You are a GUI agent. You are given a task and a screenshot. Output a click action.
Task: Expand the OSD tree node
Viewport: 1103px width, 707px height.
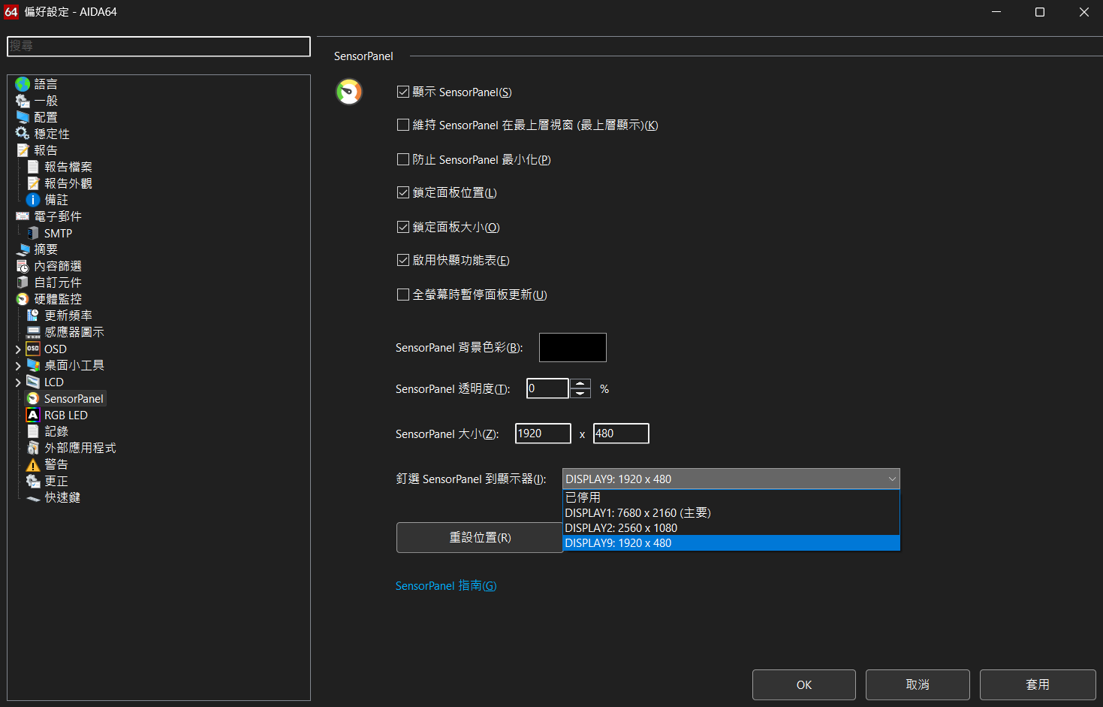[x=18, y=349]
